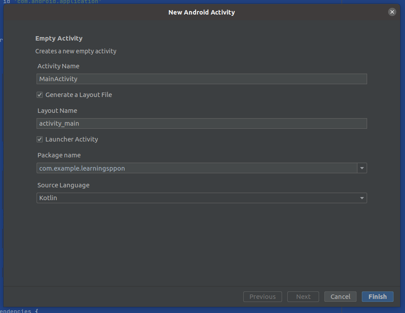Click the disabled Previous button
Viewport: 405px width, 313px height.
[262, 296]
